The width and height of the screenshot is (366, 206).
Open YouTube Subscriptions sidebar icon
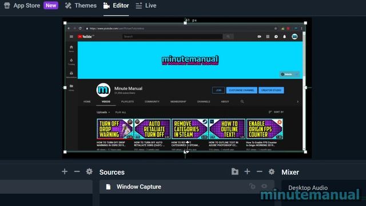[71, 74]
